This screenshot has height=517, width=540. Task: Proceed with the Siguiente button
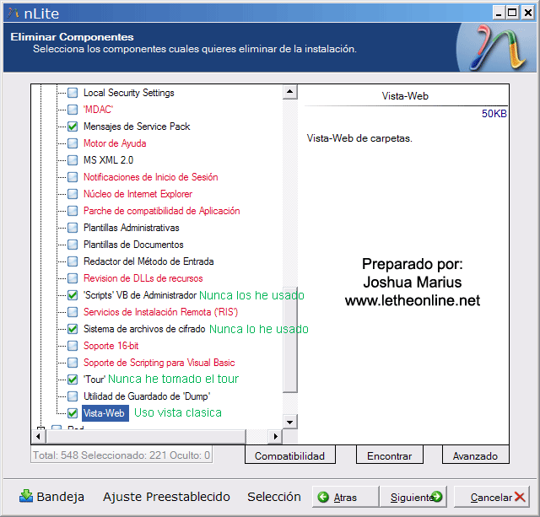413,497
